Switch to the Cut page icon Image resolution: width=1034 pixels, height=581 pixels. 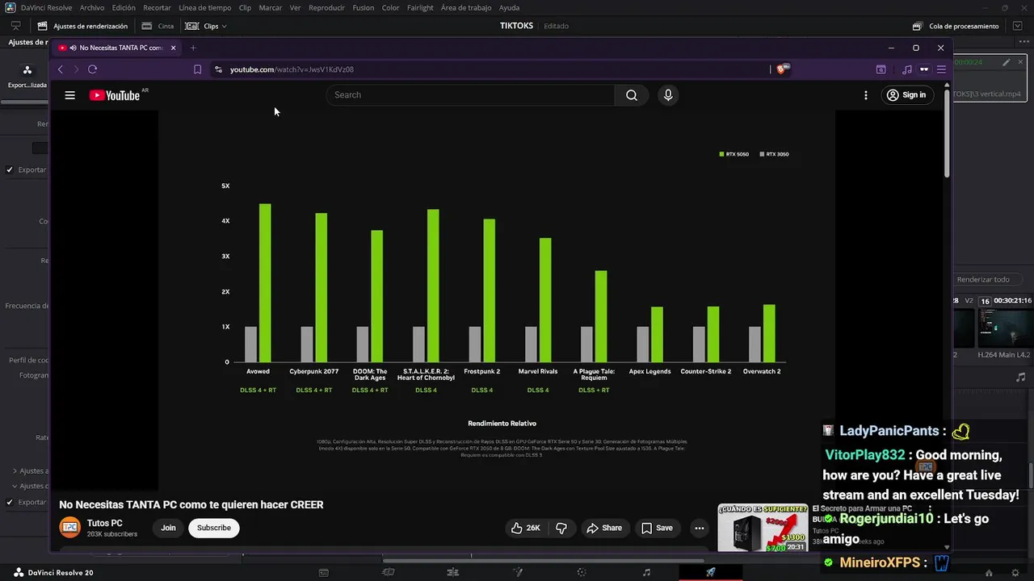tap(388, 572)
